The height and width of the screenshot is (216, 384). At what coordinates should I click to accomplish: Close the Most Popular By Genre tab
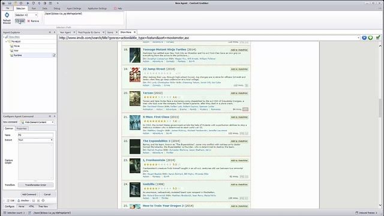pos(103,32)
